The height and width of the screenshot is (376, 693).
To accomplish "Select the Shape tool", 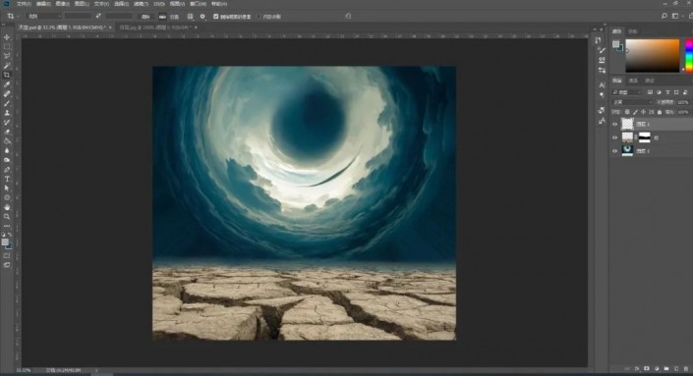I will (x=7, y=197).
